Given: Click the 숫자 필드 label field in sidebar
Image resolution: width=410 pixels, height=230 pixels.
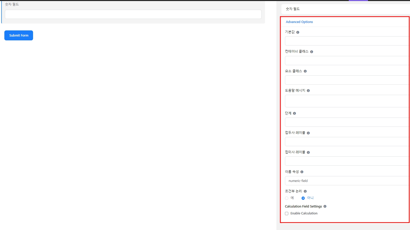Looking at the screenshot, I should click(346, 9).
